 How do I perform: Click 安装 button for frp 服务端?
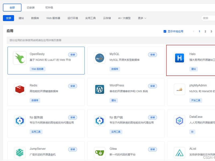(x=73, y=117)
